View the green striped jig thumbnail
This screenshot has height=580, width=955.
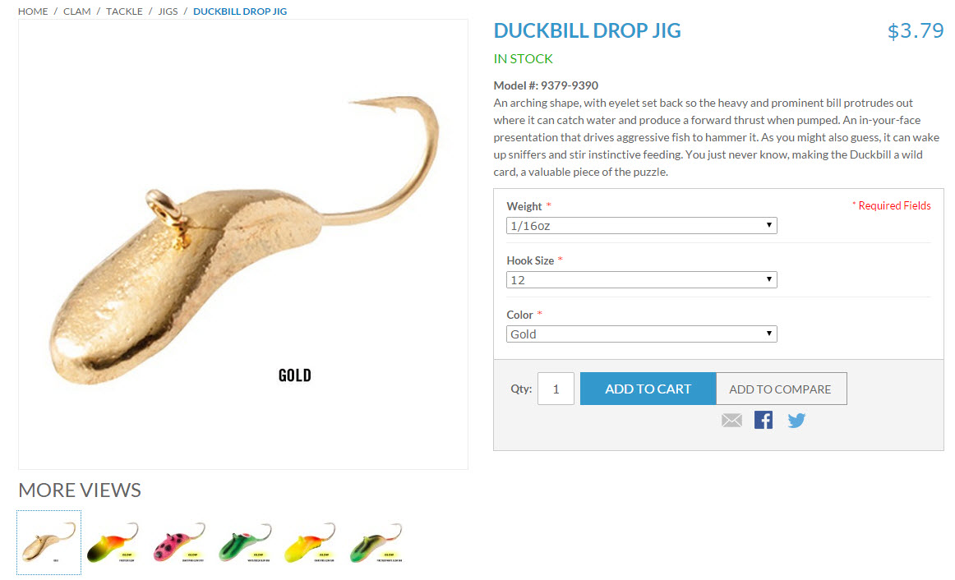tap(245, 542)
